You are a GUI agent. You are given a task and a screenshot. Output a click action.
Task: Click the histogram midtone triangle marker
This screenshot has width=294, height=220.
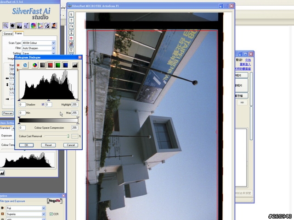(49, 100)
